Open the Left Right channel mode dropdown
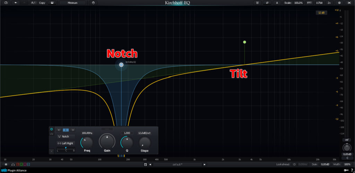Screen dimensions: 355x173 (x=66, y=143)
